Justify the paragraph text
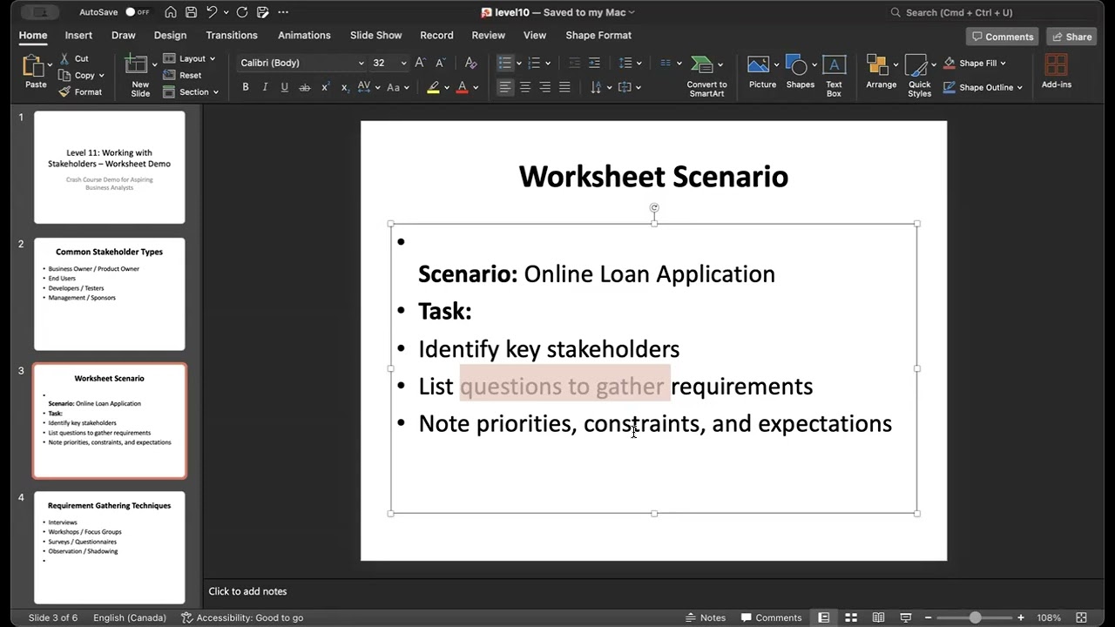Image resolution: width=1115 pixels, height=627 pixels. [564, 87]
